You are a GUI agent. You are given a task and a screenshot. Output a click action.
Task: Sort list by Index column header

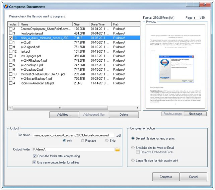pos(13,24)
